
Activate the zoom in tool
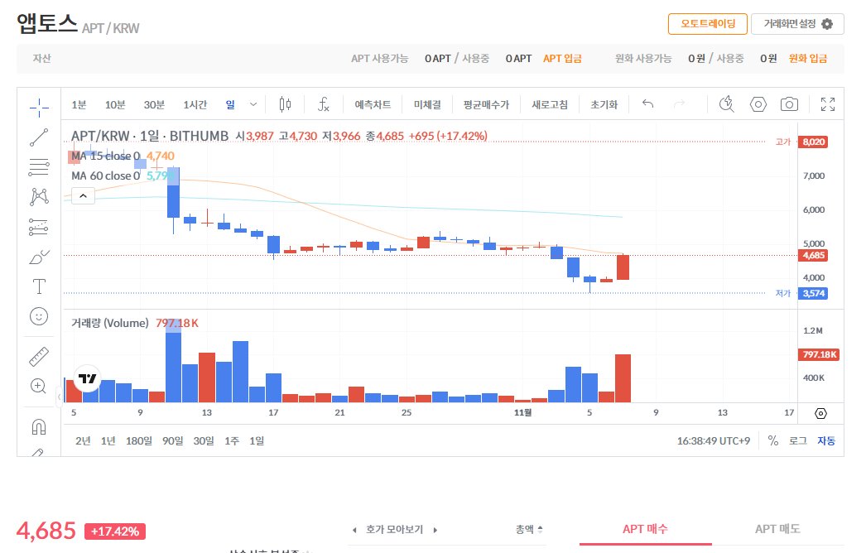point(39,386)
